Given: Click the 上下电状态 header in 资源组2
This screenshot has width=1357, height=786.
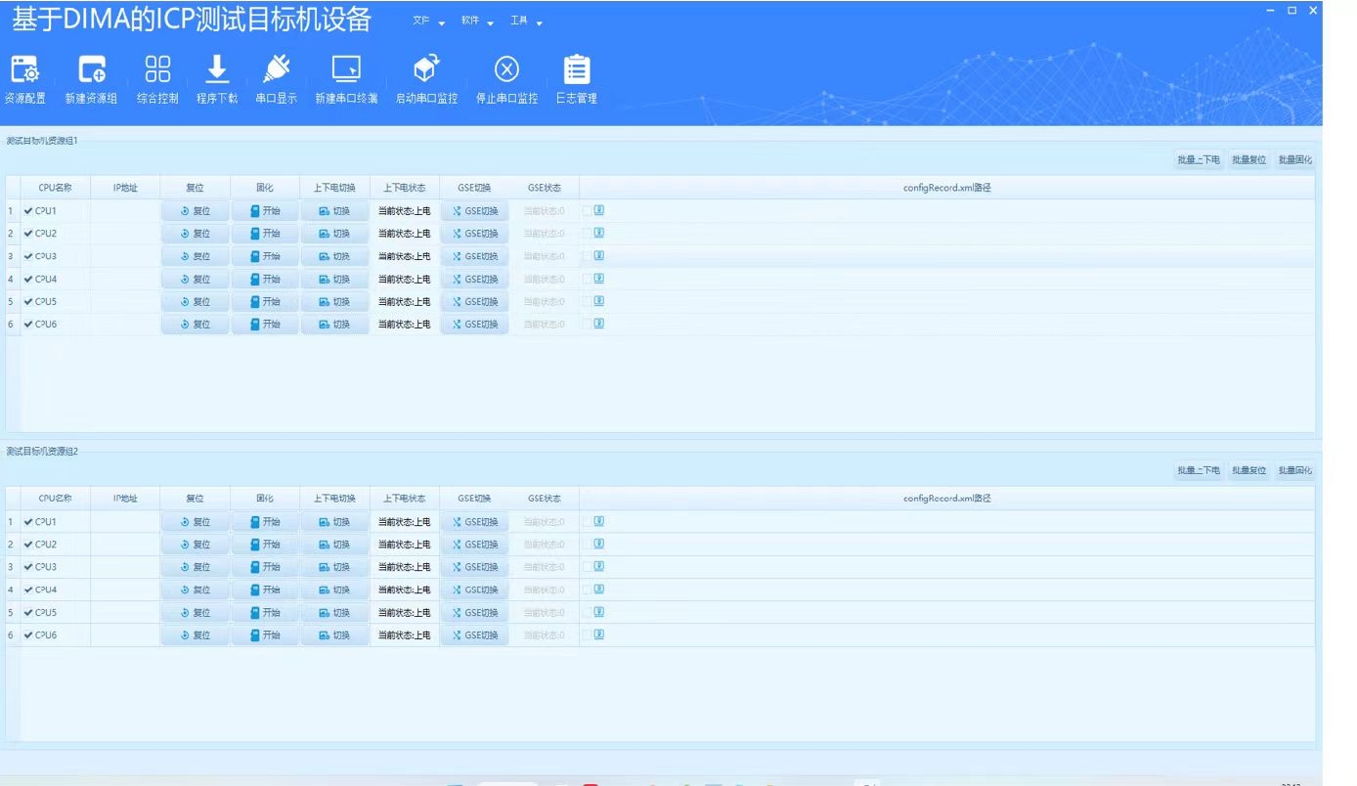Looking at the screenshot, I should 404,499.
